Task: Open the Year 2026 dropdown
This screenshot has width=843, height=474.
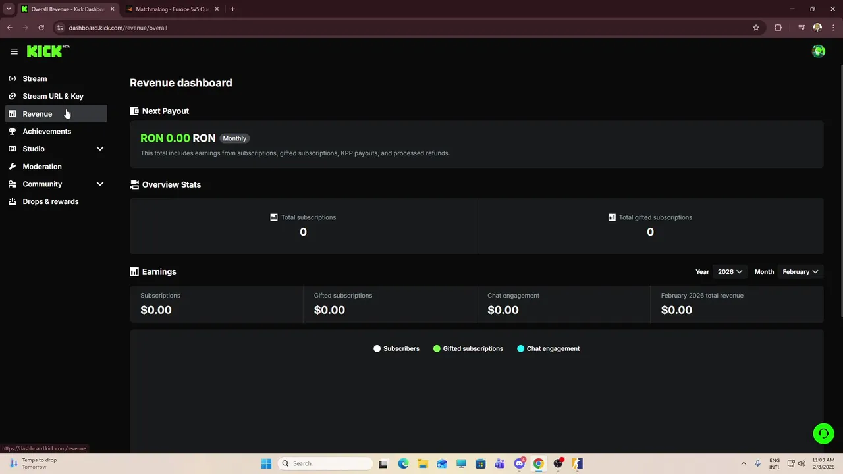Action: tap(730, 271)
